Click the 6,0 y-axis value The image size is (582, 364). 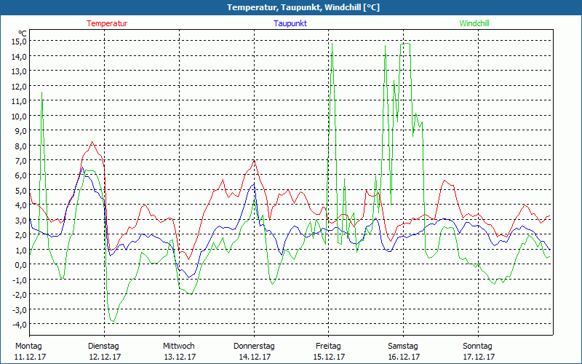pyautogui.click(x=21, y=175)
